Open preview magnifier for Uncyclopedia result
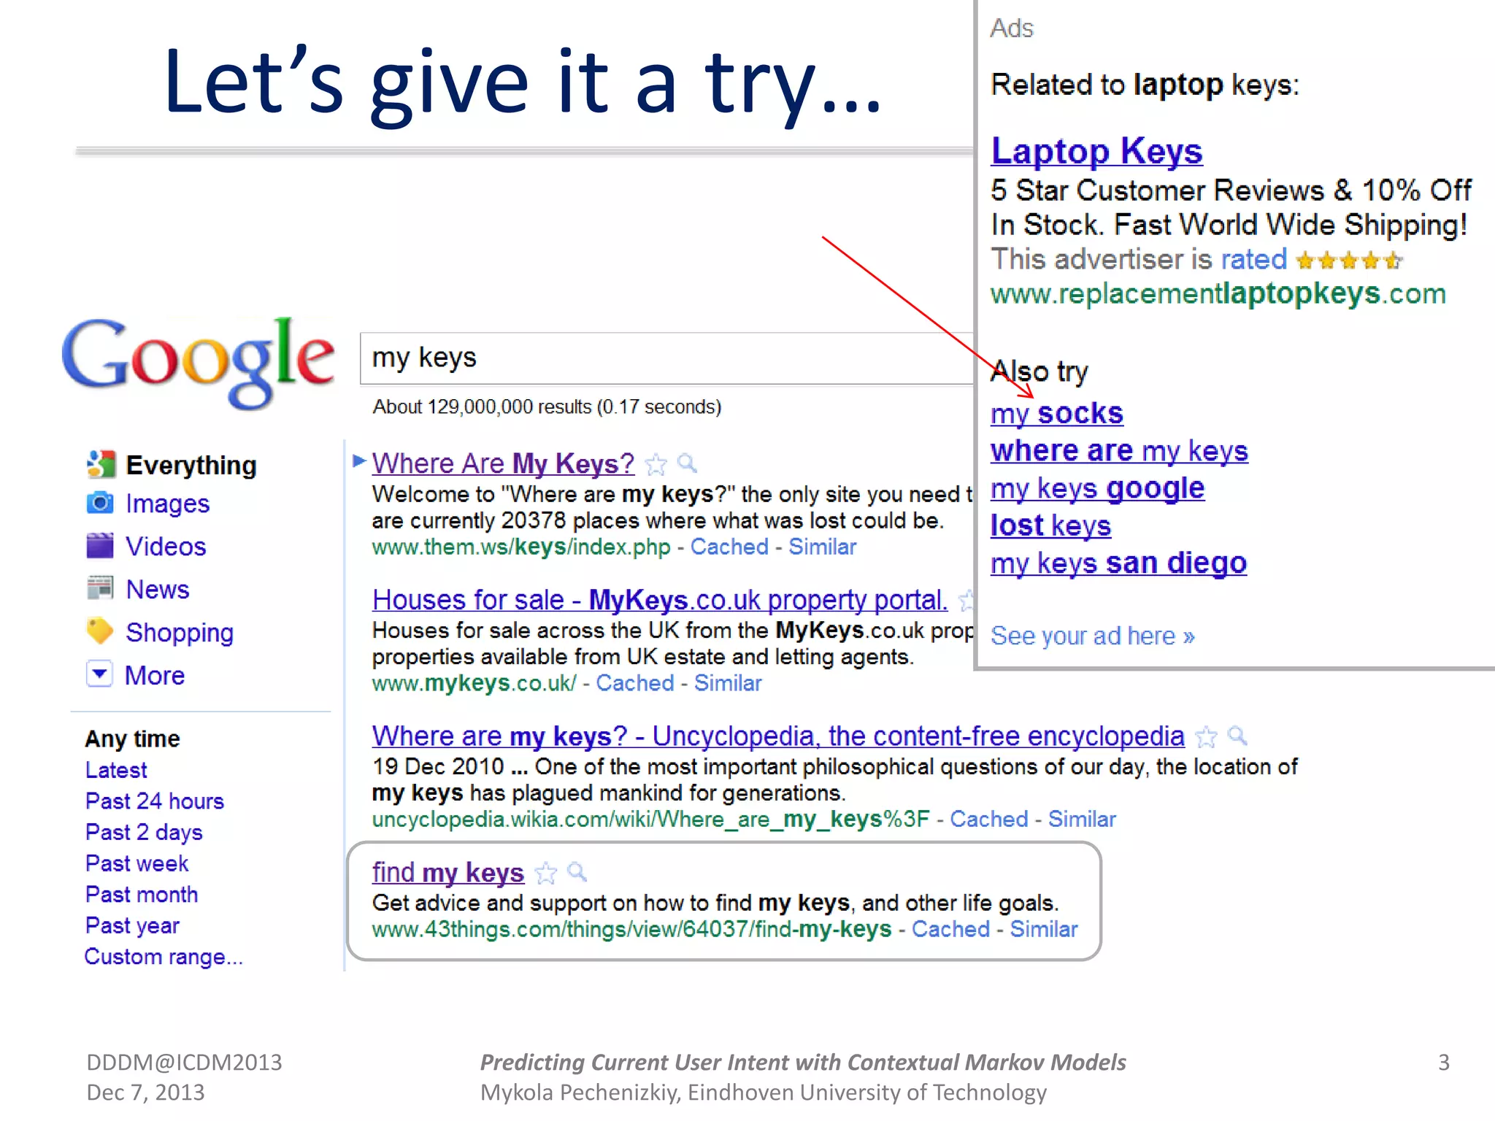Screen dimensions: 1495x1121 1237,736
